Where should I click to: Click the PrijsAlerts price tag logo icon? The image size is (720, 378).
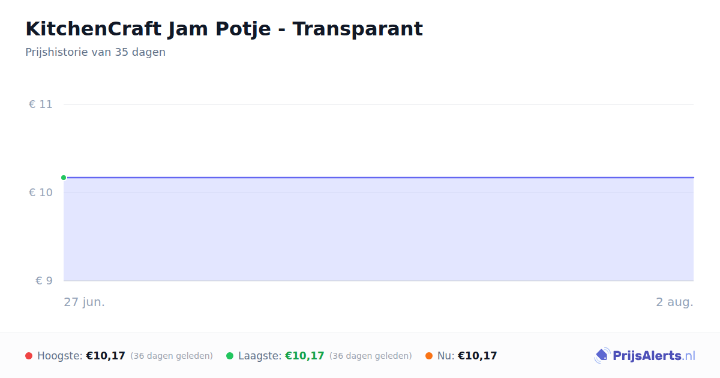click(x=602, y=356)
